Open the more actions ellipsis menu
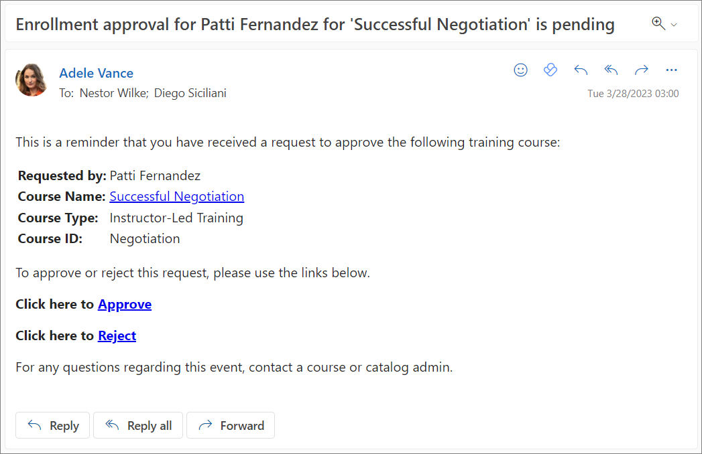 (672, 70)
